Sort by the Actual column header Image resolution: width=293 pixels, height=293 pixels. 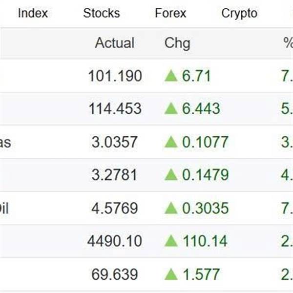point(114,43)
